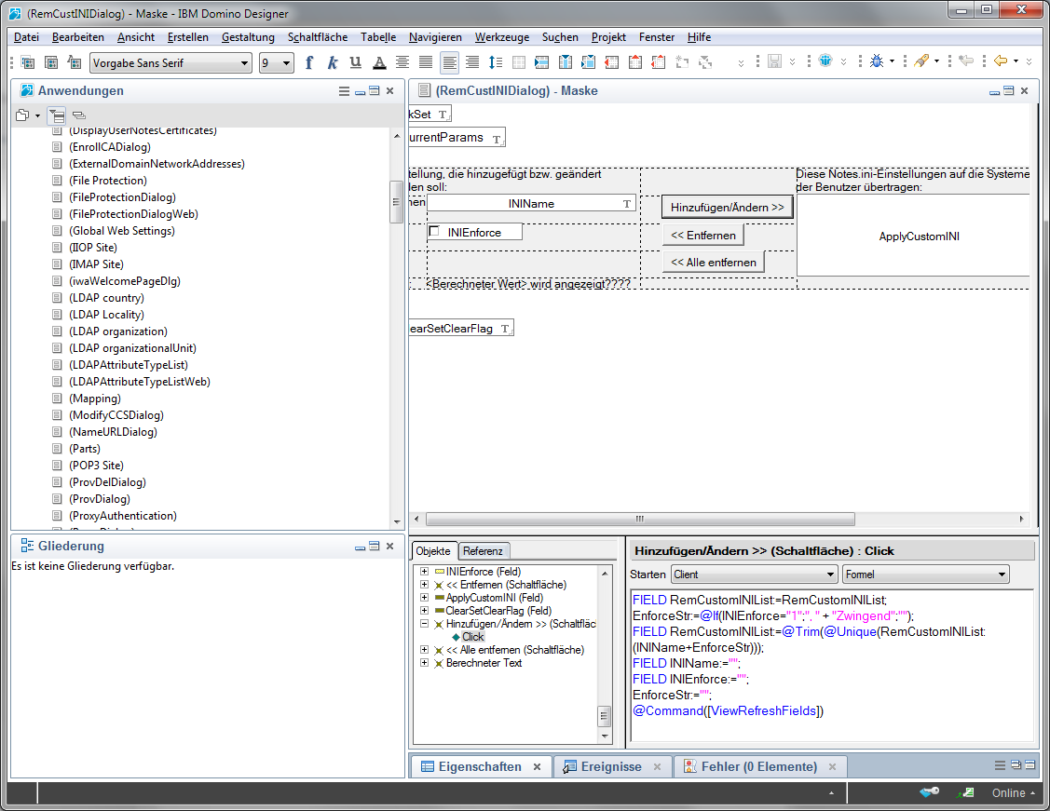Click the save disk icon

pos(773,61)
